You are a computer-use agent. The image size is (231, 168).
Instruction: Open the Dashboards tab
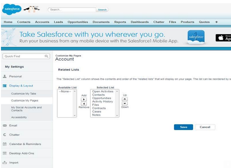(x=140, y=22)
